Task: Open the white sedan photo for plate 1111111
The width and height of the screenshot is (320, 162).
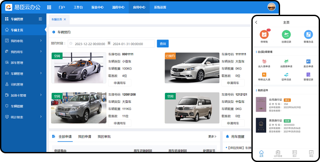Action: coord(192,68)
